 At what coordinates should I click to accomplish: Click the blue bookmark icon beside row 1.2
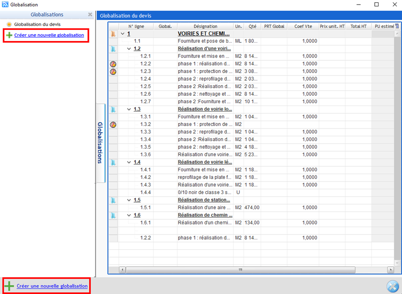coord(113,49)
